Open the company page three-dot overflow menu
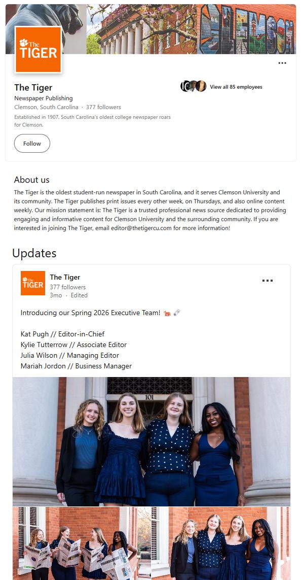This screenshot has width=302, height=580. [x=282, y=63]
